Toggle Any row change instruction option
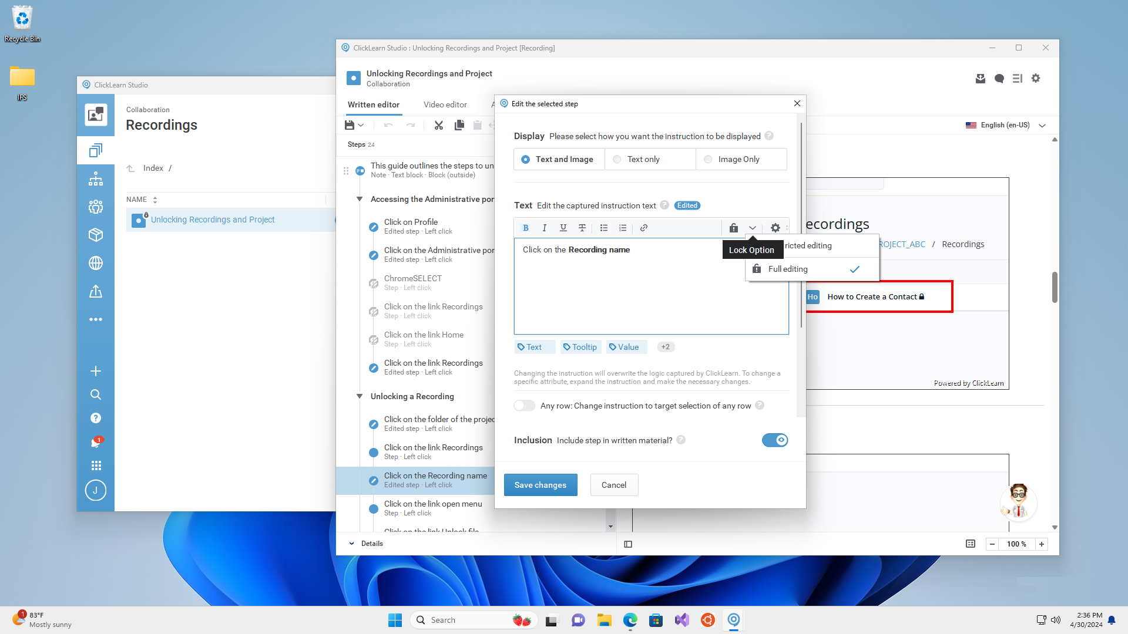 point(523,405)
